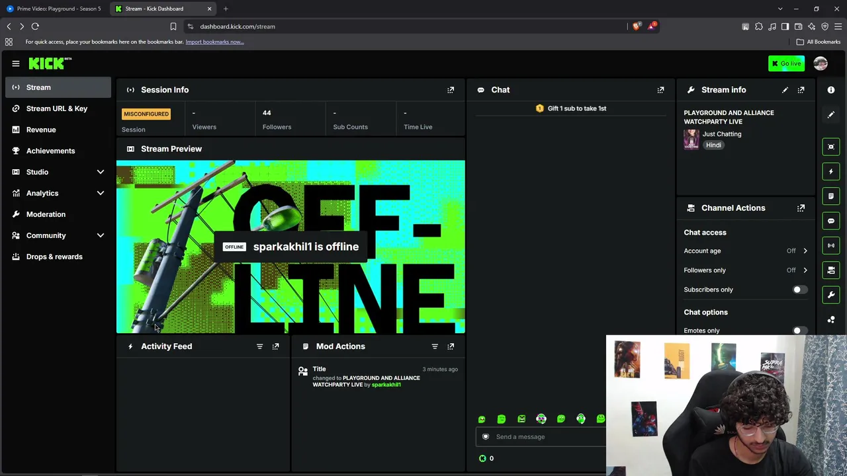Open the tab search dropdown
This screenshot has width=847, height=476.
780,9
